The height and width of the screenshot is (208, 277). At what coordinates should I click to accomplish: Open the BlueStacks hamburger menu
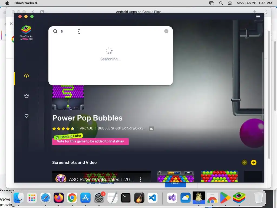258,17
